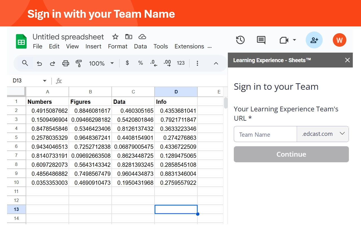This screenshot has height=225, width=361.
Task: Format as currency with dollar icon
Action: coord(127,63)
